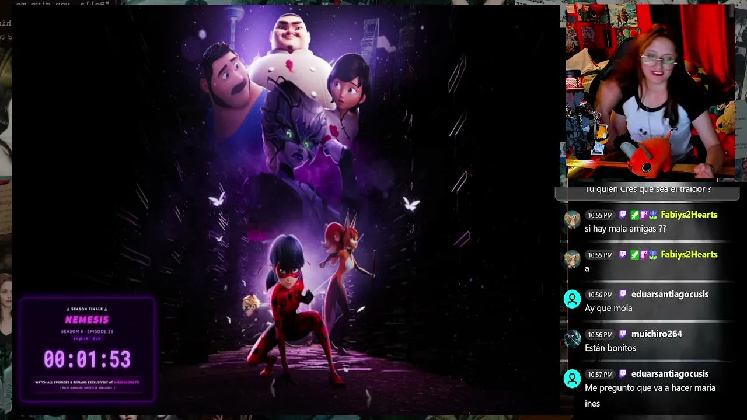
Task: Select chat text 'Ay que mola'
Action: pyautogui.click(x=608, y=308)
